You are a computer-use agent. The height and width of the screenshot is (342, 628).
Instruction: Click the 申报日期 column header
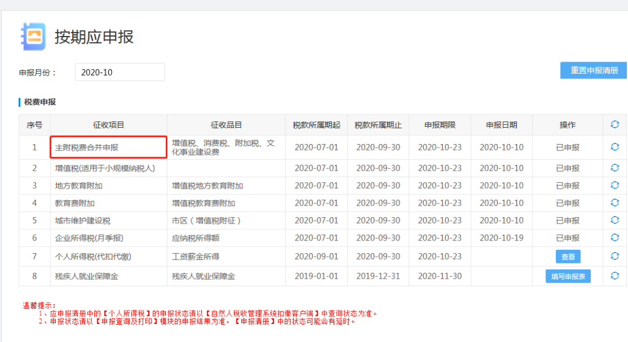click(501, 125)
